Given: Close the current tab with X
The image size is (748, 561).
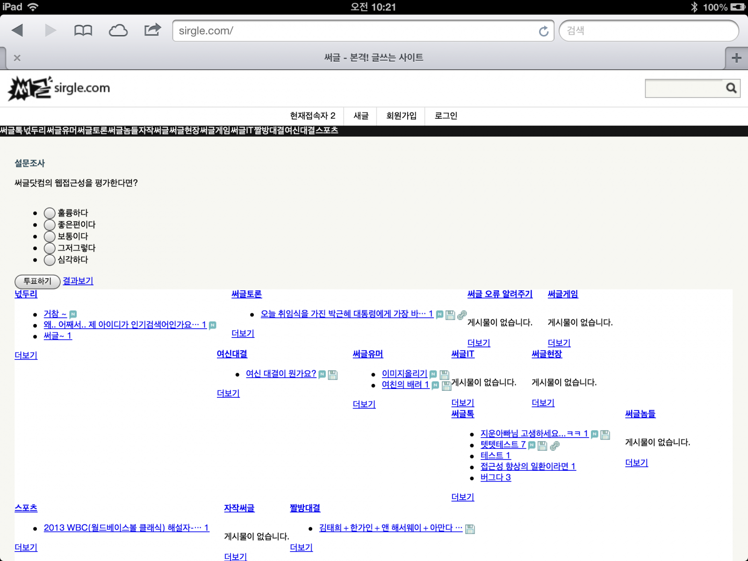Looking at the screenshot, I should click(17, 58).
